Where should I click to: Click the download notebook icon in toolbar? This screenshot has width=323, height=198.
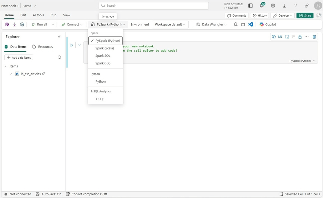(x=15, y=25)
